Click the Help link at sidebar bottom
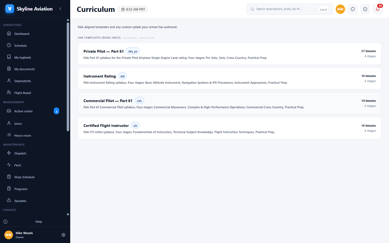This screenshot has height=243, width=389. click(x=39, y=222)
